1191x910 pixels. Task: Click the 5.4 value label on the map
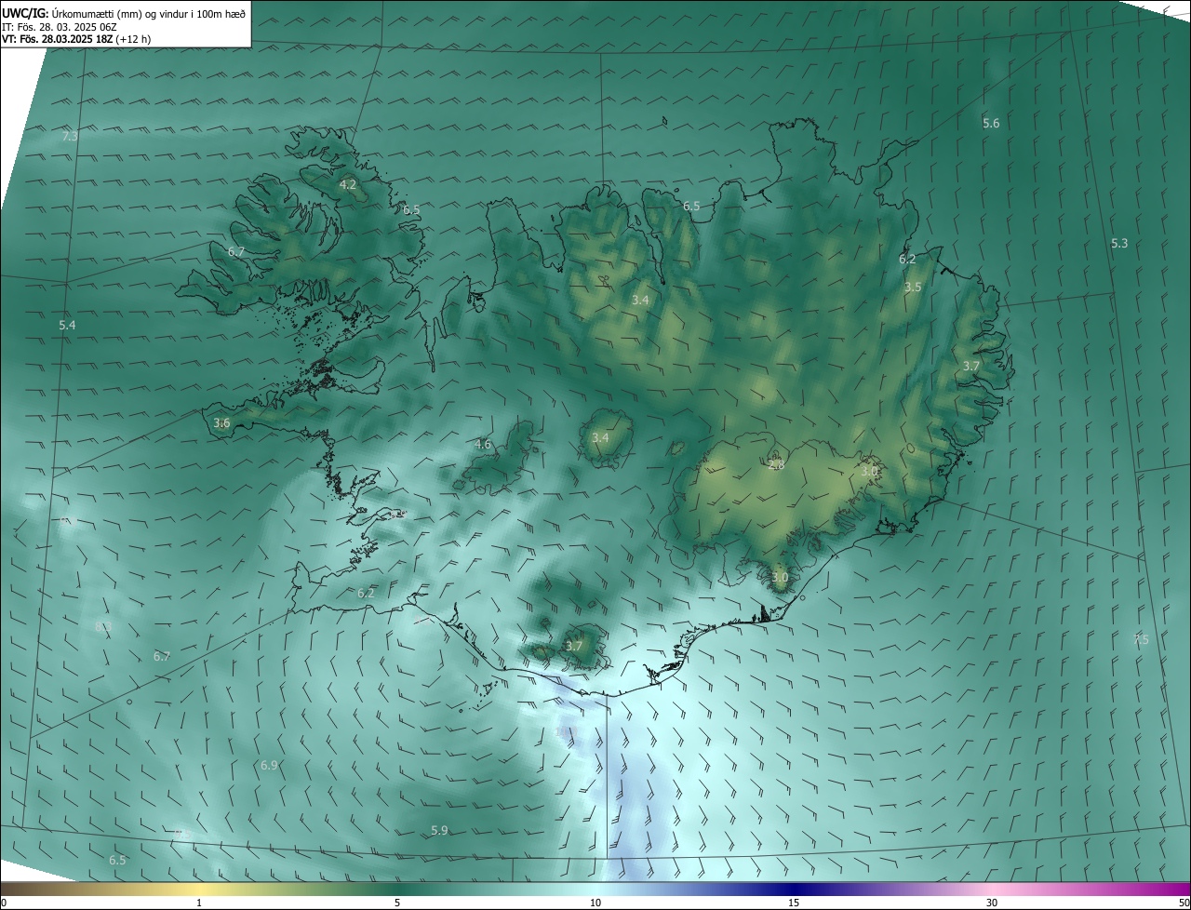pyautogui.click(x=67, y=325)
